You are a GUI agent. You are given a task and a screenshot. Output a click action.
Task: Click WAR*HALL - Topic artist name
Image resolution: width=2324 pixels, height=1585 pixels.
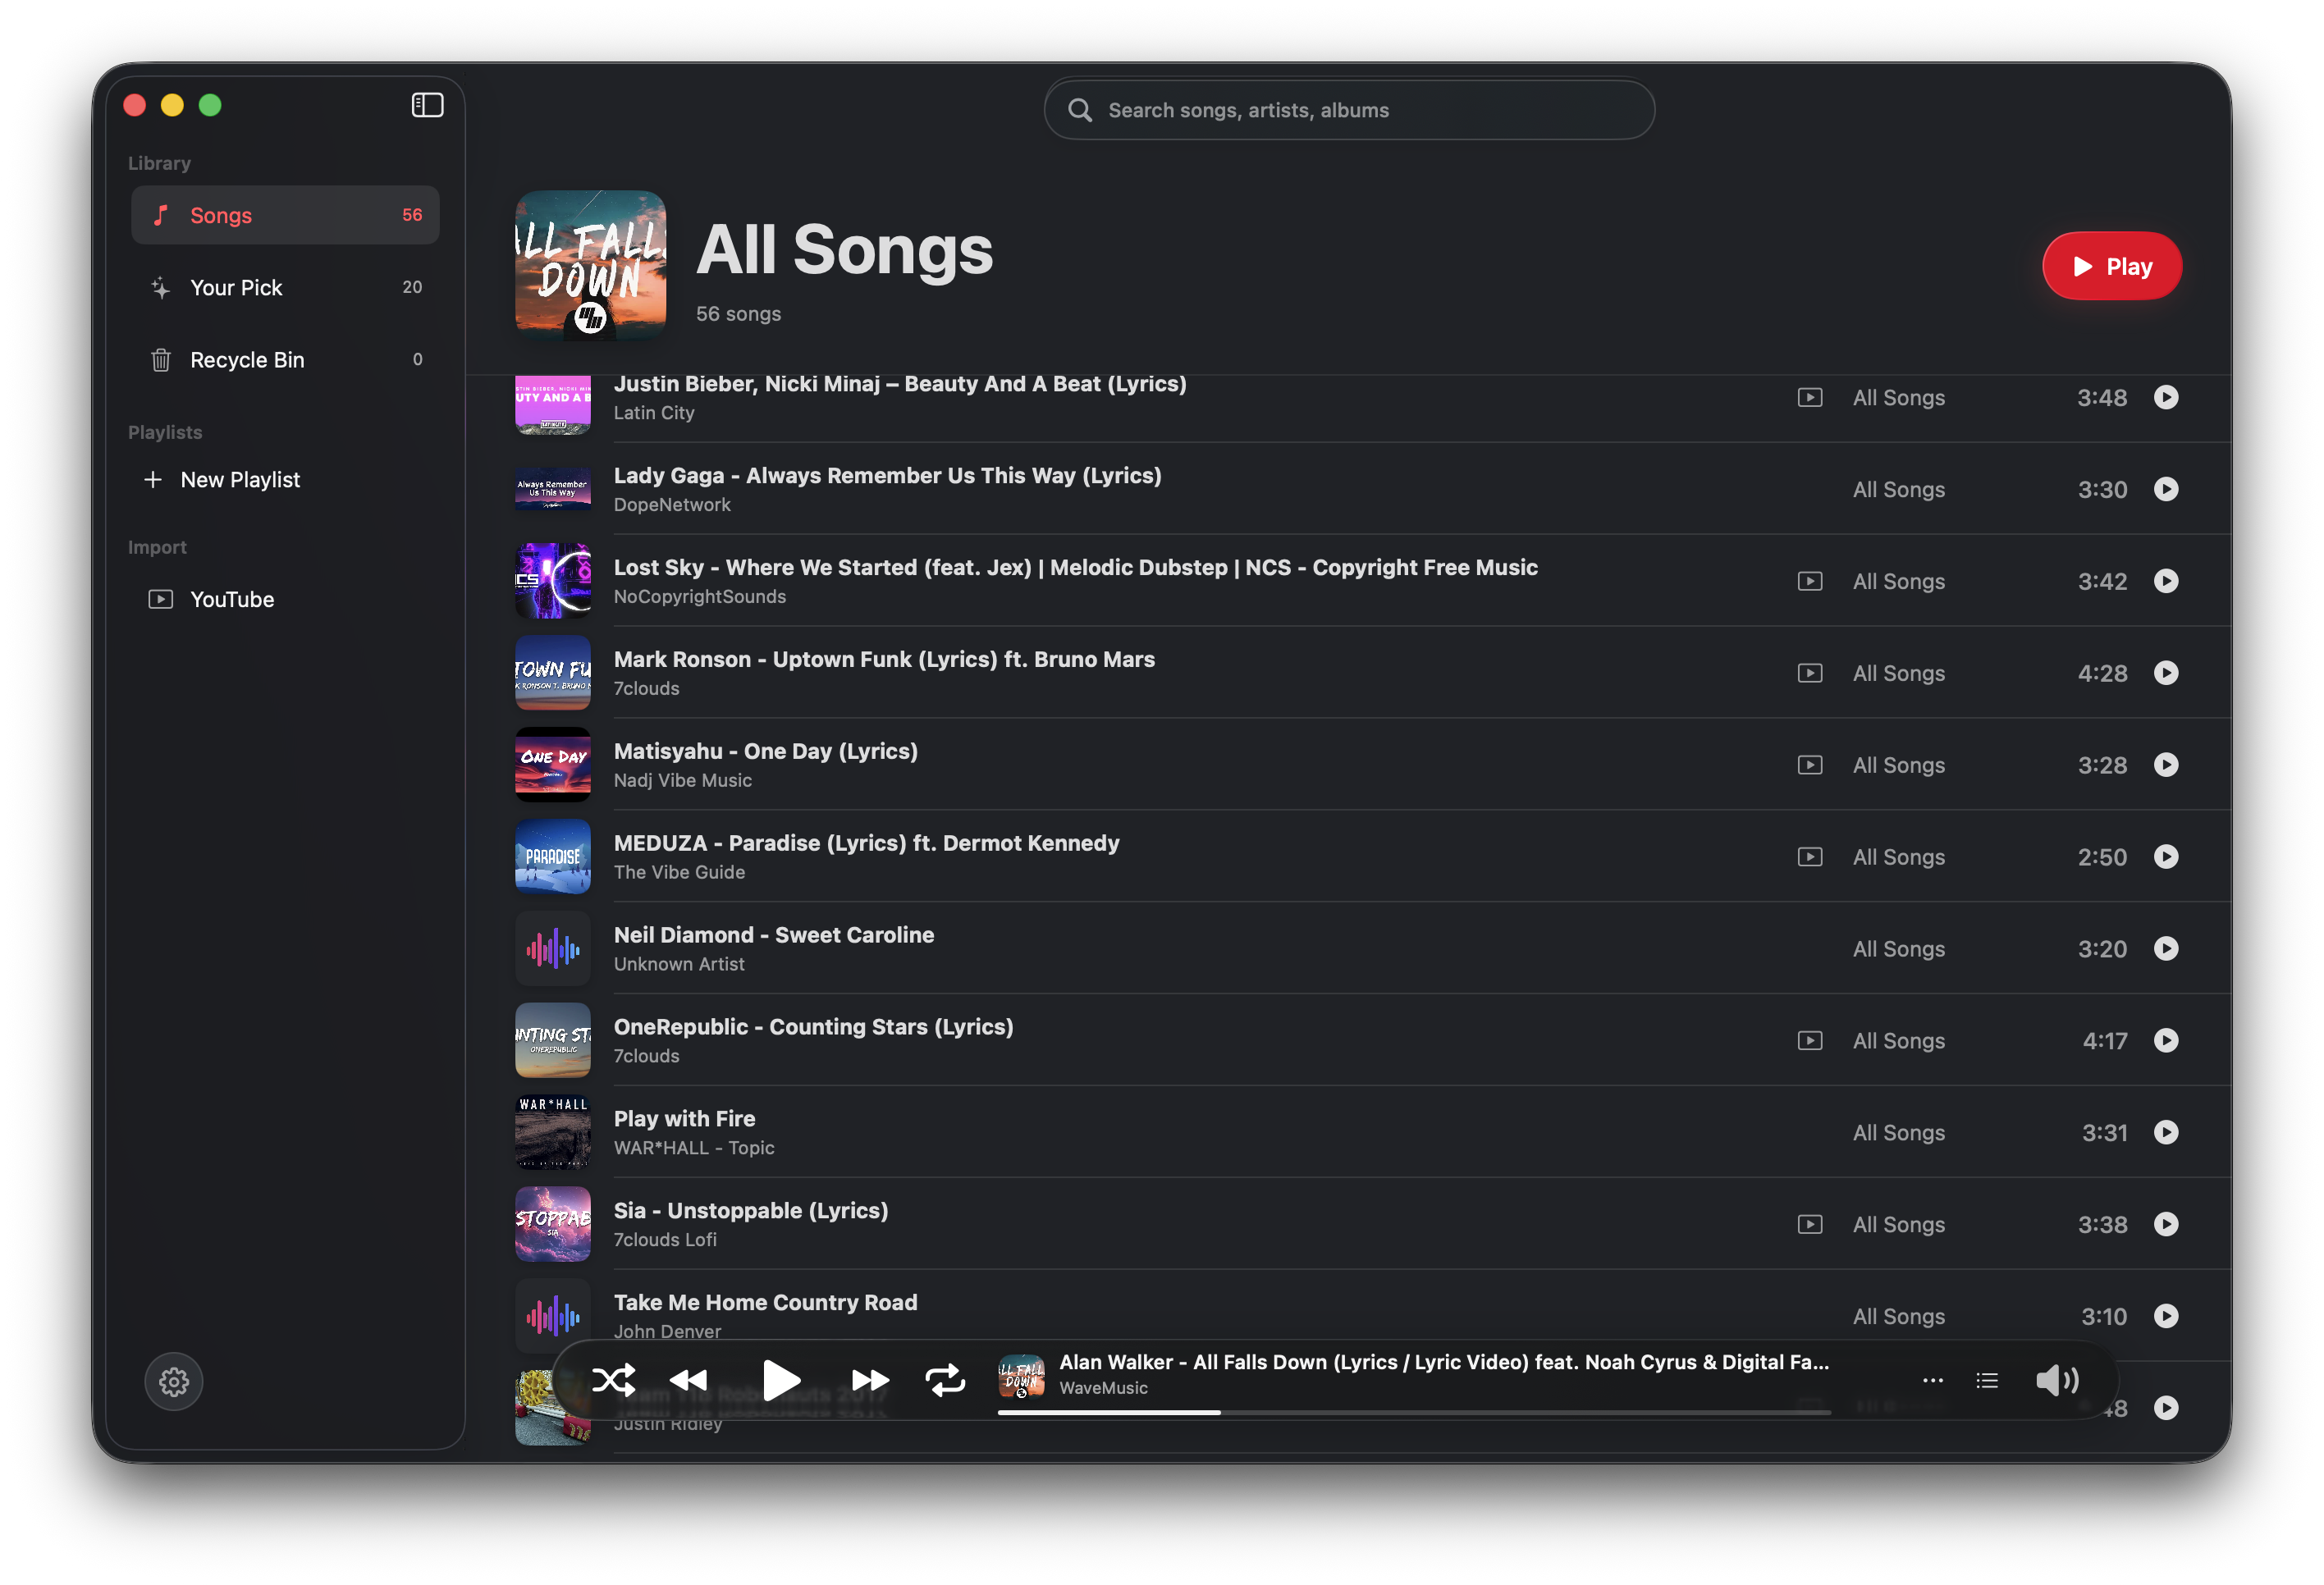coord(694,1148)
